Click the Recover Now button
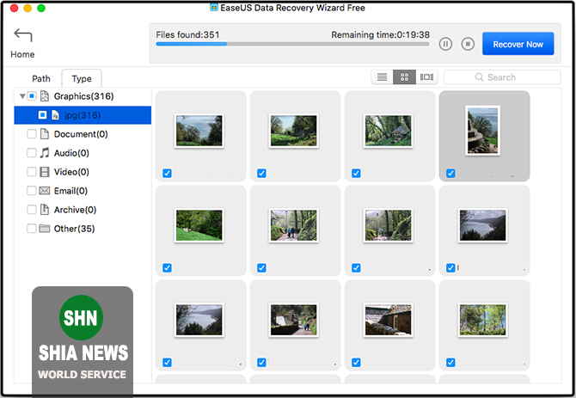 point(518,44)
